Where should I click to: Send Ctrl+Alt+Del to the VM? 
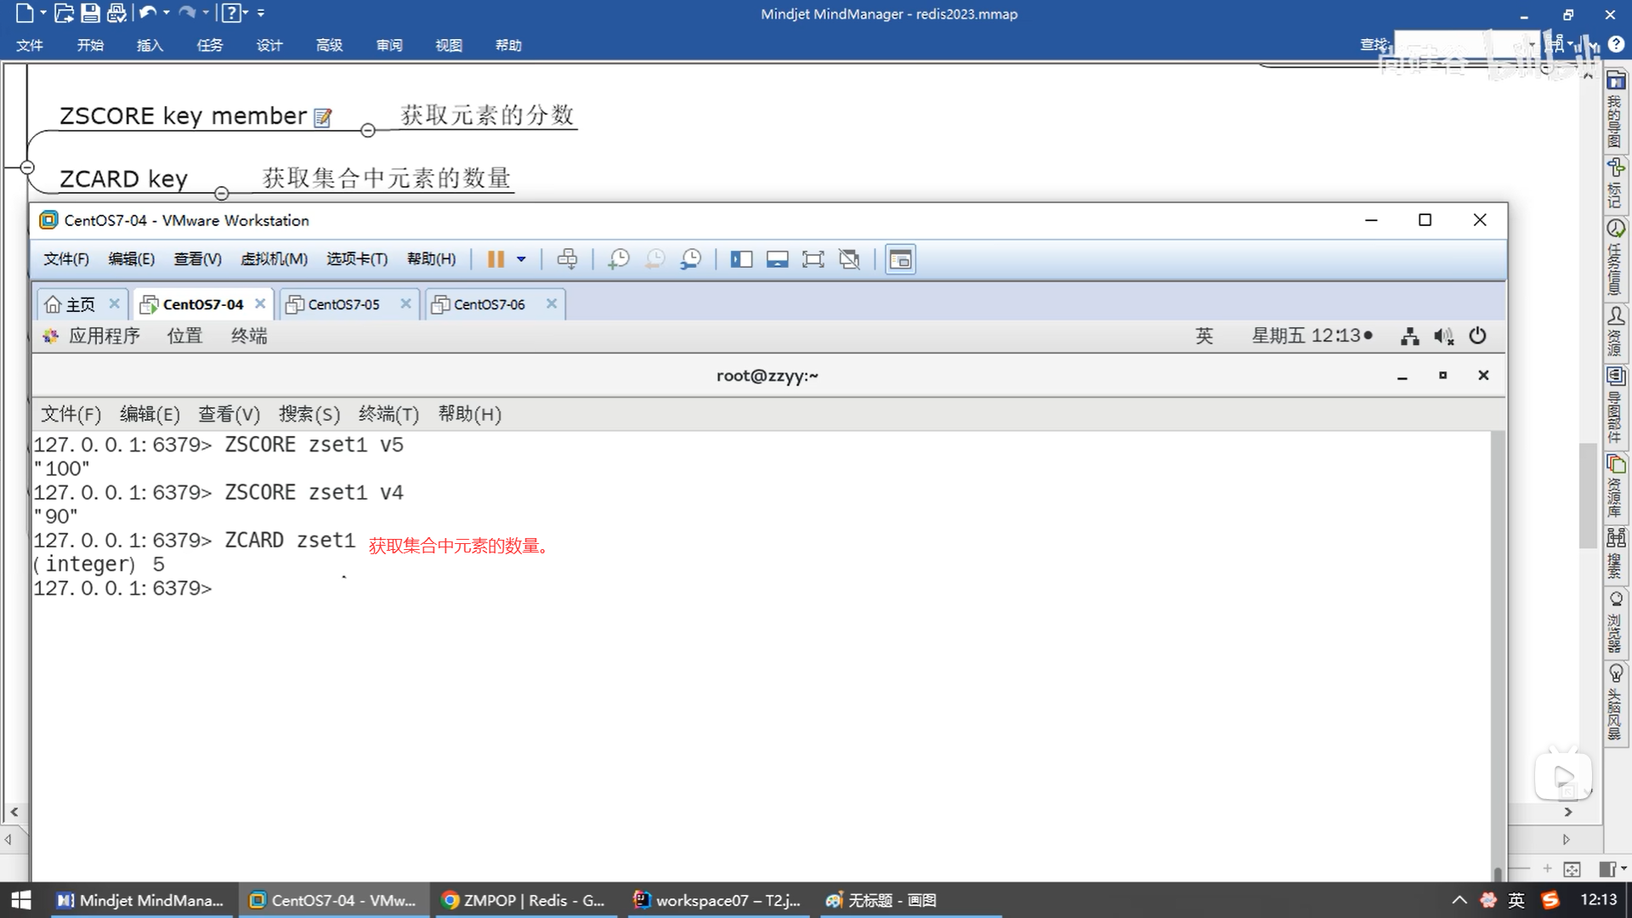tap(567, 259)
